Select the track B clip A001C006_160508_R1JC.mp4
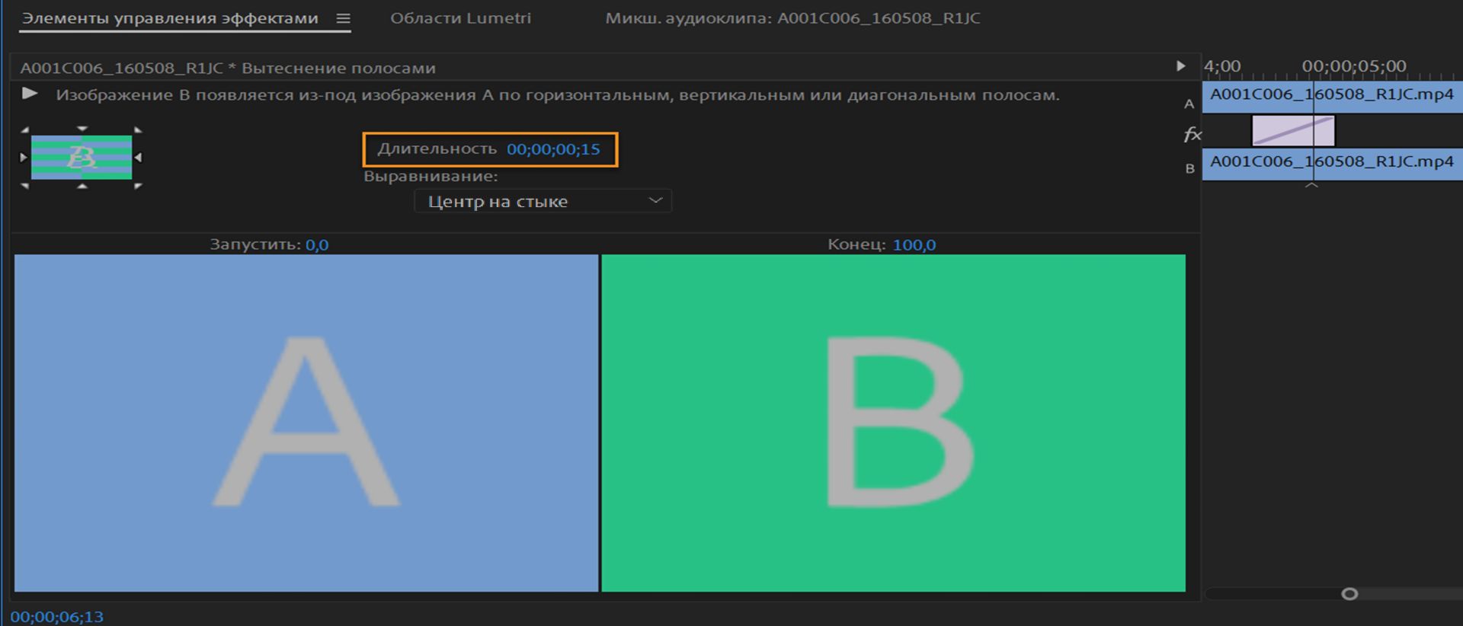The image size is (1463, 626). pos(1332,164)
